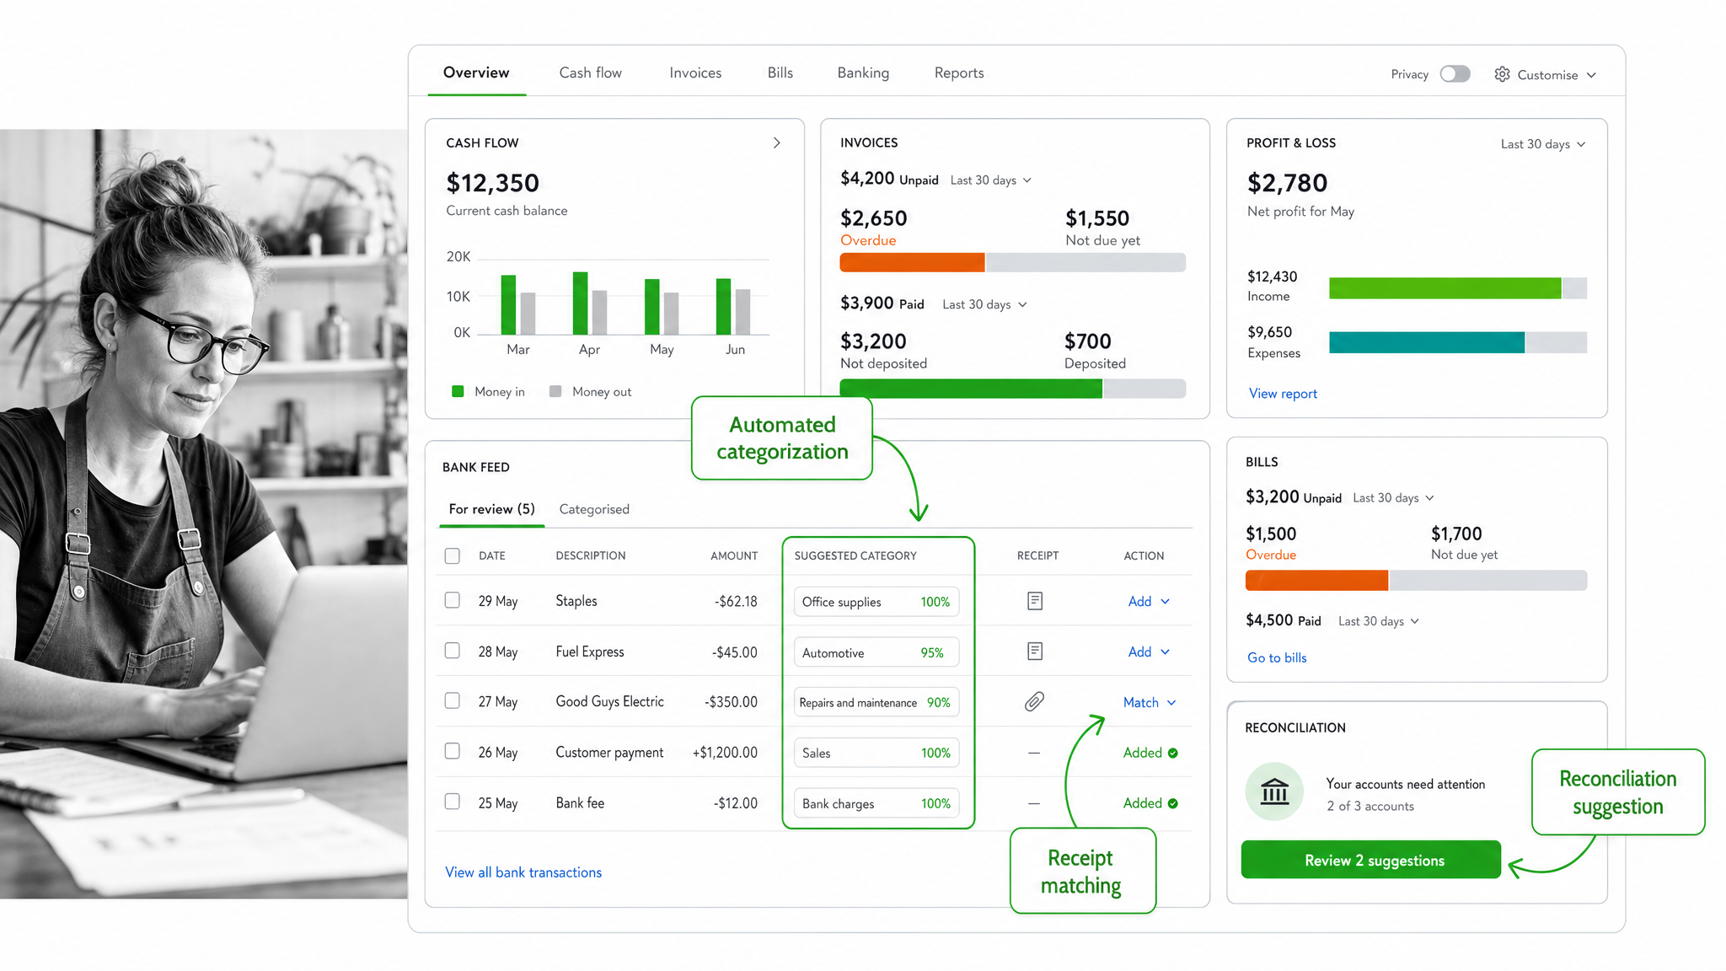Check the Staples transaction checkbox
Image resolution: width=1726 pixels, height=971 pixels.
(x=453, y=600)
